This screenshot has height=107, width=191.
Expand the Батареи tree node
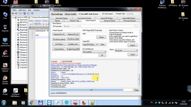(x=16, y=25)
